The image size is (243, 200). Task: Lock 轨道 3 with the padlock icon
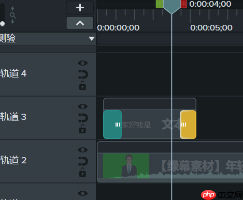[82, 129]
